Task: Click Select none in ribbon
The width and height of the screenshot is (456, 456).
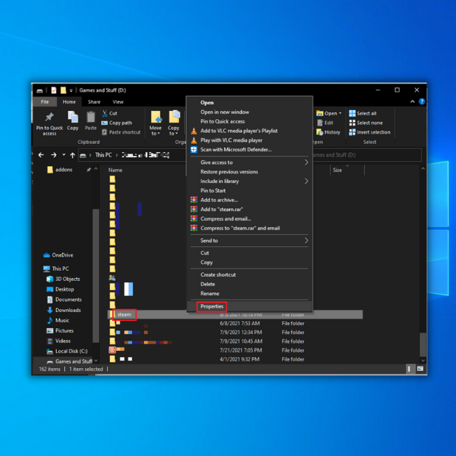Action: (x=366, y=122)
